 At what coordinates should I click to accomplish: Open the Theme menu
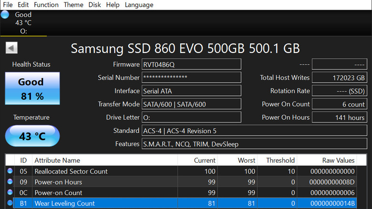73,5
